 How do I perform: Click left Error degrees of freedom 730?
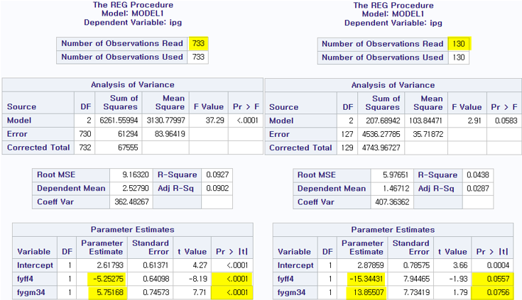pyautogui.click(x=85, y=134)
